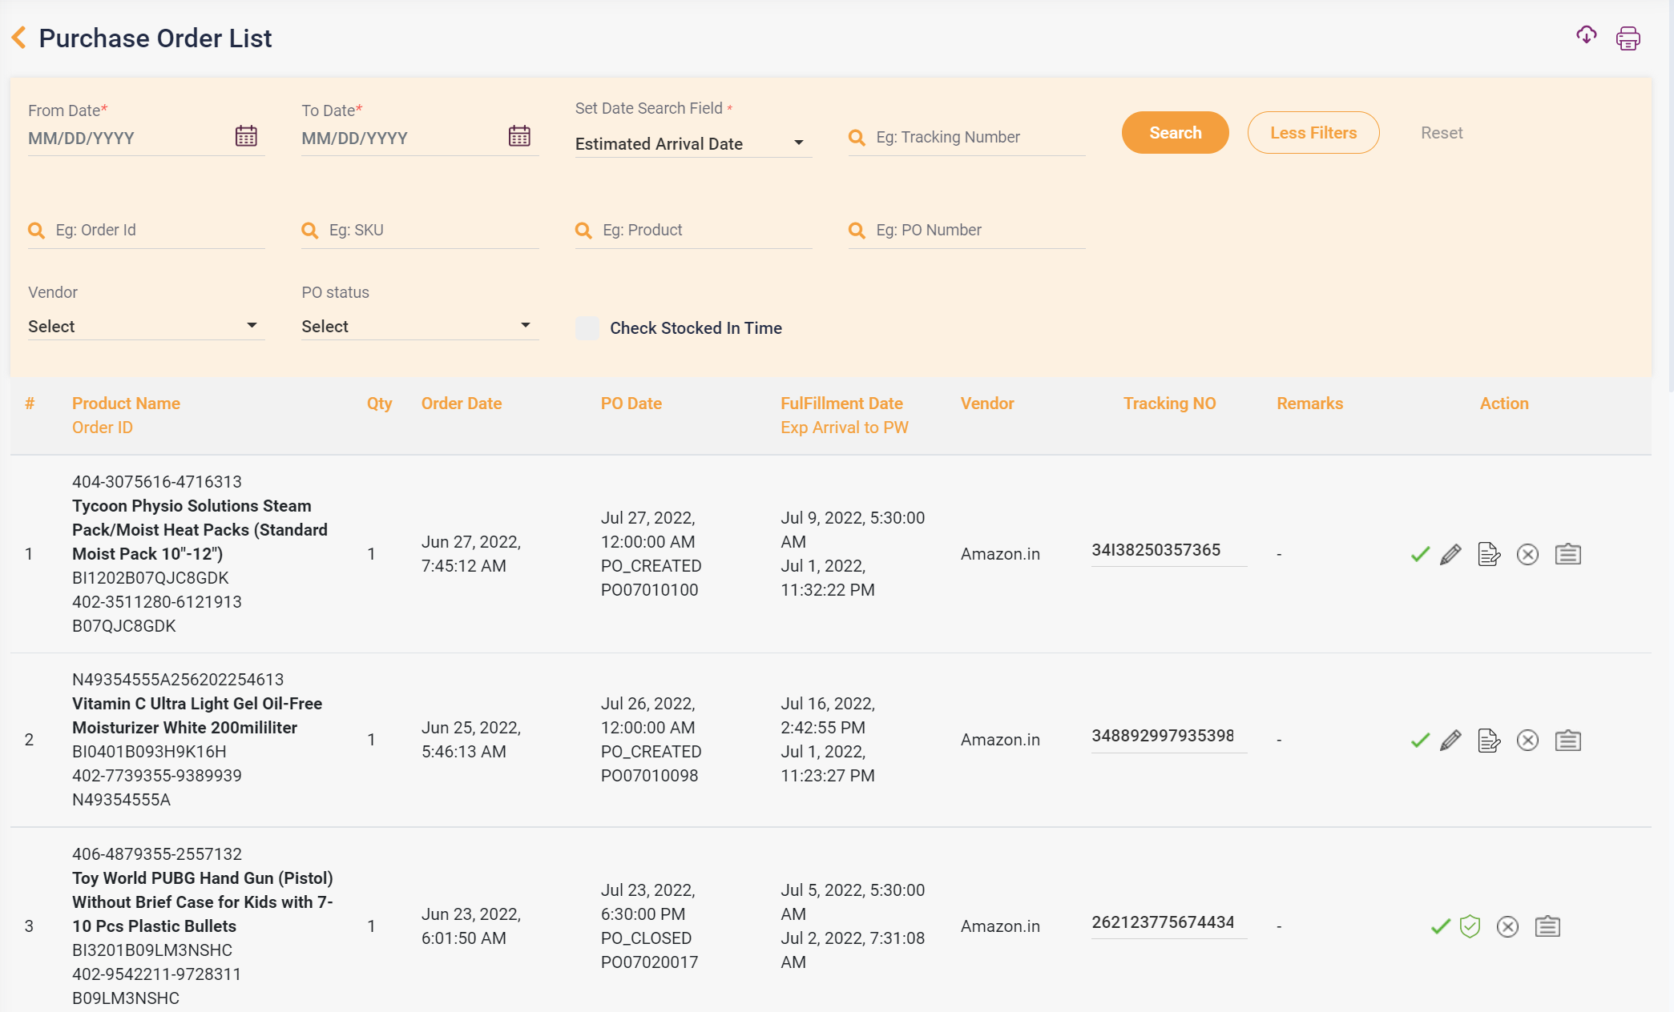Open clipboard details for Toy World PUBG order

point(1547,926)
